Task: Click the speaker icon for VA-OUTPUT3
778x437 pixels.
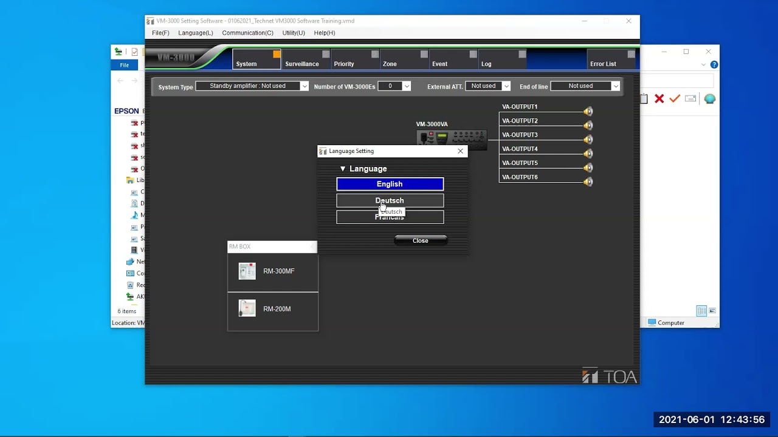Action: point(588,139)
